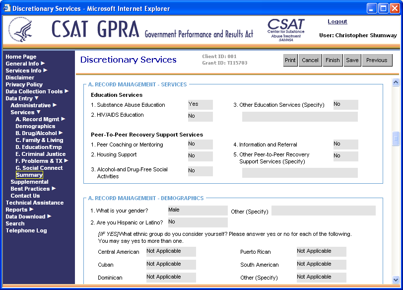Image resolution: width=403 pixels, height=290 pixels.
Task: Click the scroll down arrow
Action: click(396, 280)
